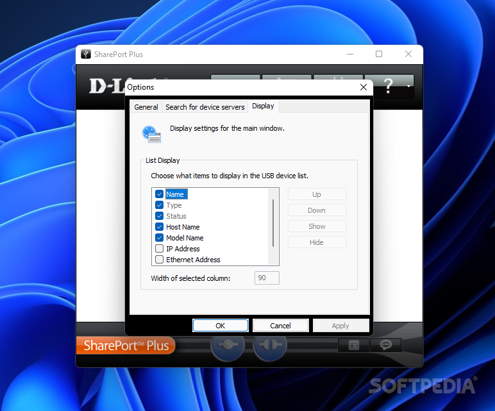The image size is (495, 411).
Task: Close the Options dialog with X
Action: [364, 87]
